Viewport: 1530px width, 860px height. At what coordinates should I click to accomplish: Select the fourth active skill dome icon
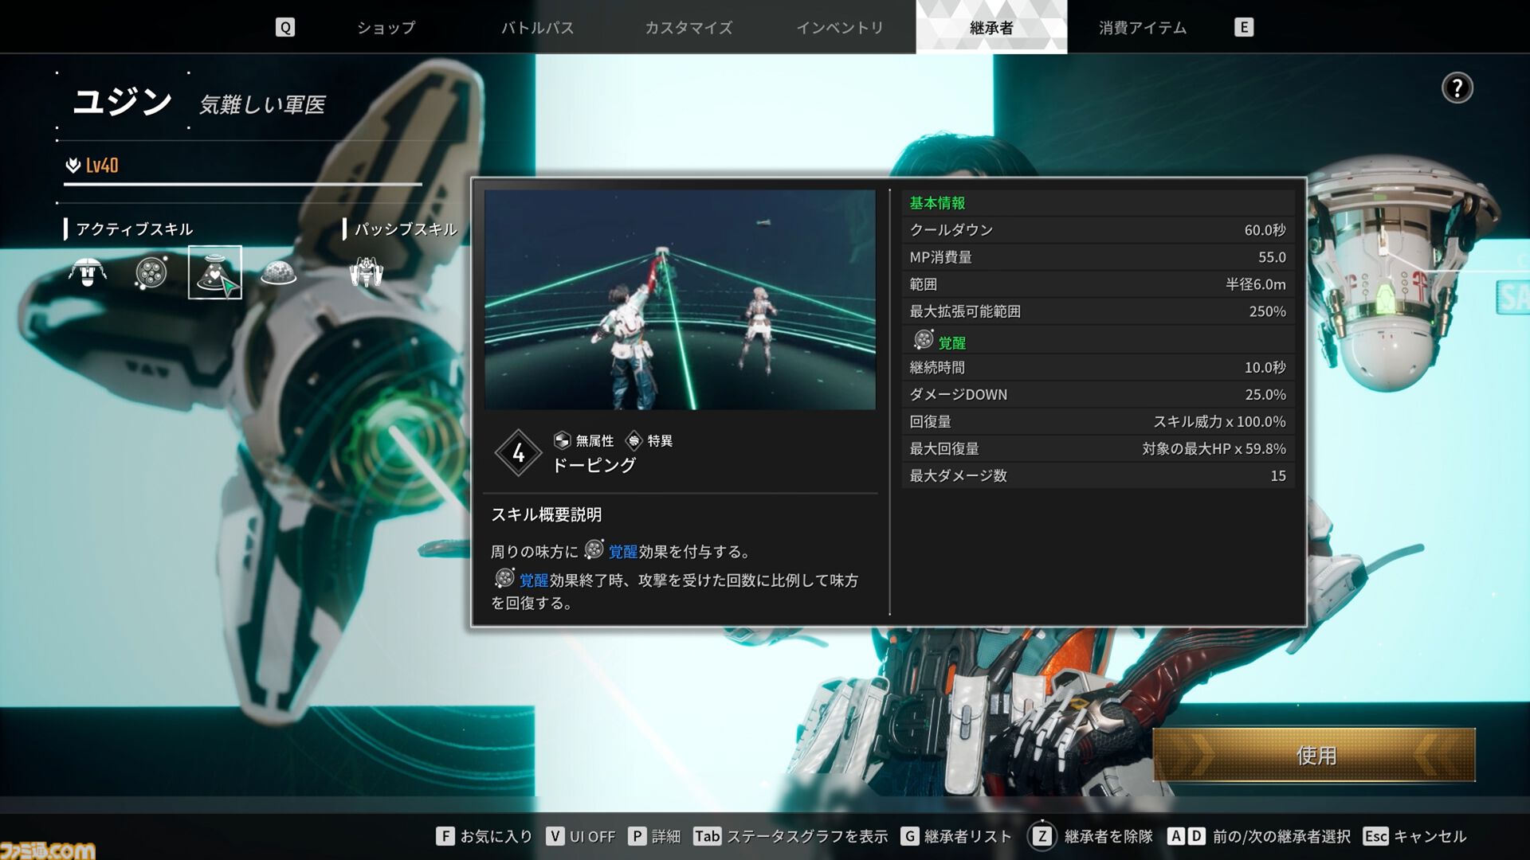coord(278,273)
